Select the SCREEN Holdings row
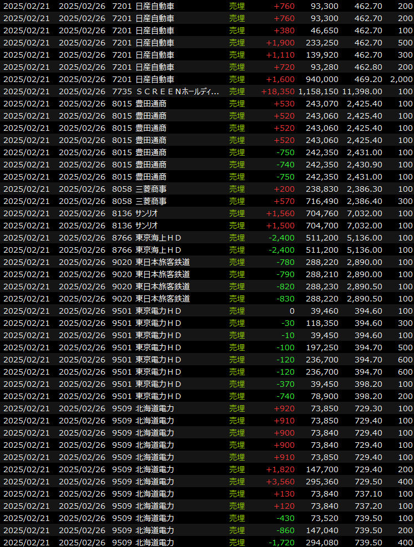Screen dimensions: 414x547 click(177, 91)
